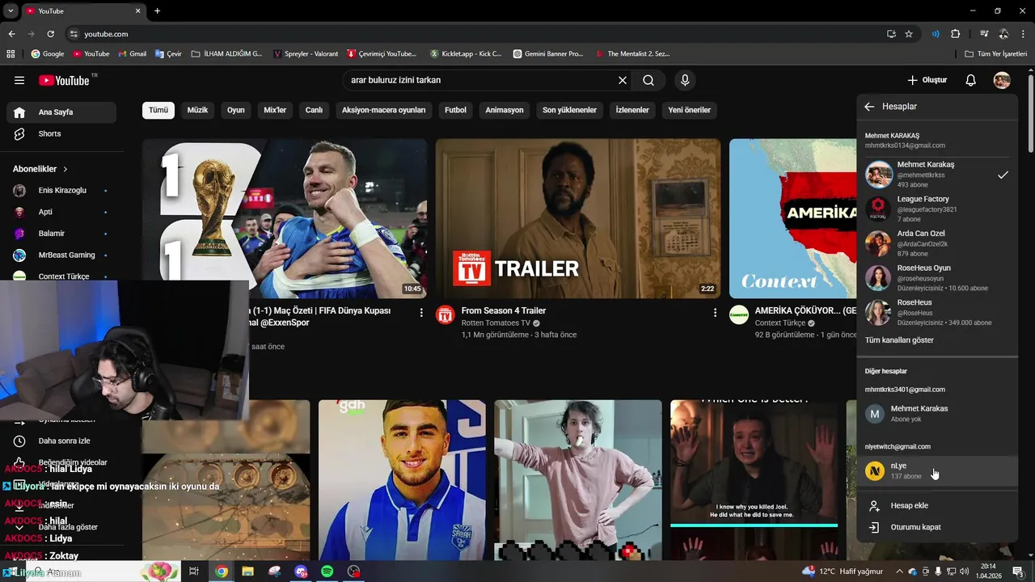1035x582 pixels.
Task: Select the Animasyon filter chip
Action: tap(505, 110)
